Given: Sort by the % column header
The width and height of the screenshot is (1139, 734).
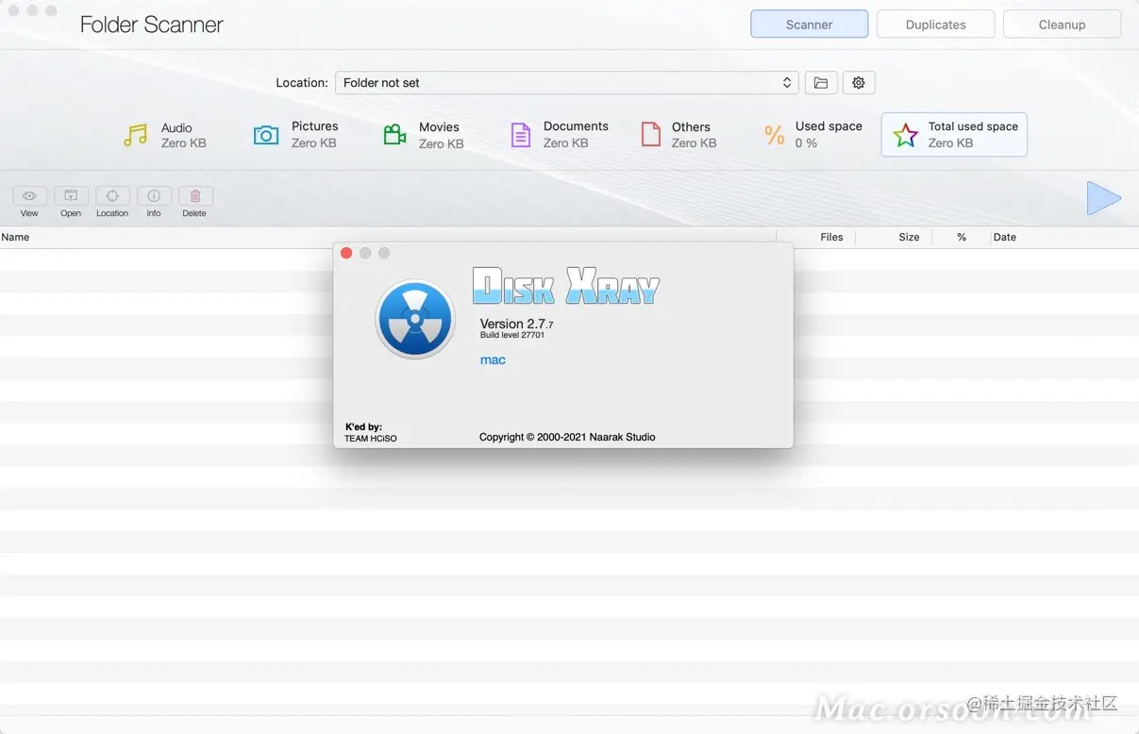Looking at the screenshot, I should point(961,237).
